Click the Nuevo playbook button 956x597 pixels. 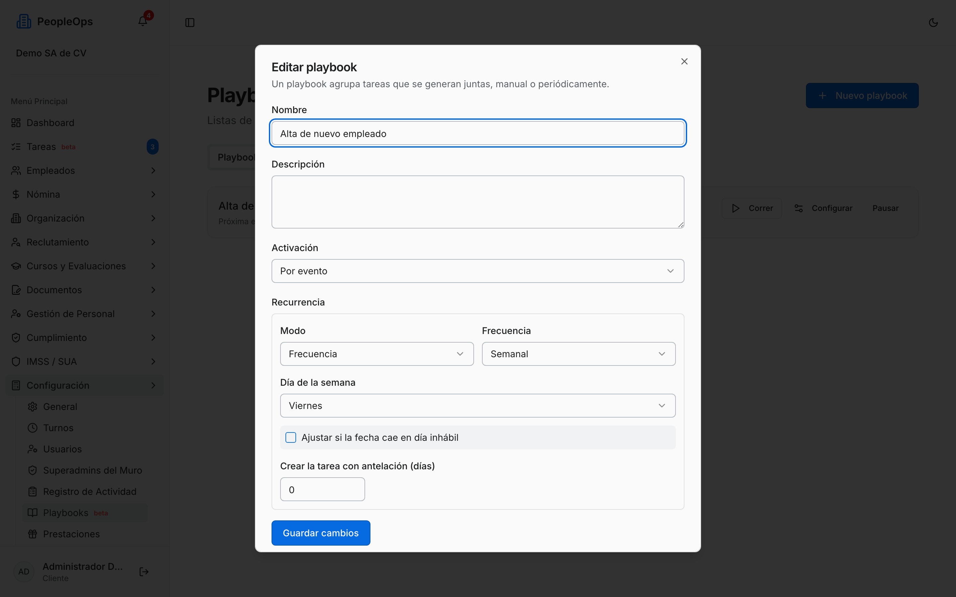point(862,96)
